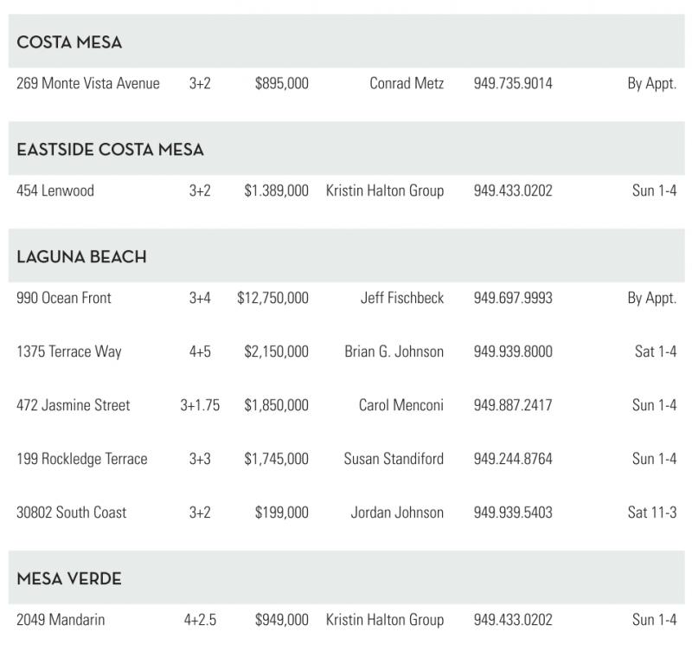Click the 269 Monte Vista Avenue address

click(x=88, y=84)
